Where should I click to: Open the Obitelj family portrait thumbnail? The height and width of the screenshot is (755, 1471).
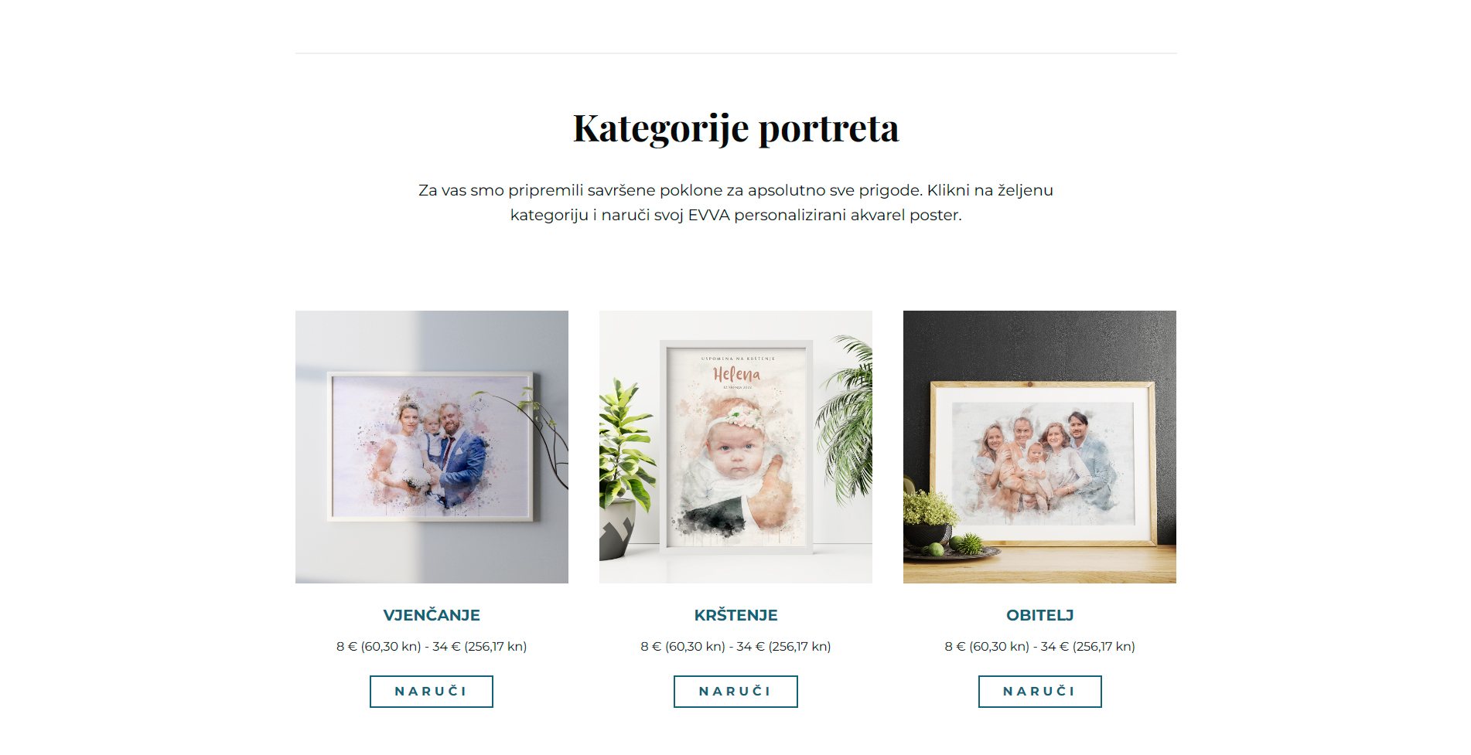click(x=1039, y=447)
